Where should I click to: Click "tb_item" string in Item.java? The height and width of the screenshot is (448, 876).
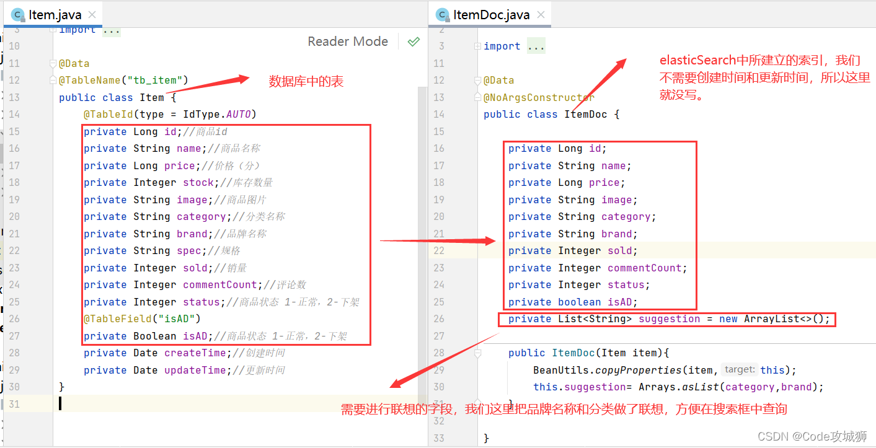pos(154,81)
